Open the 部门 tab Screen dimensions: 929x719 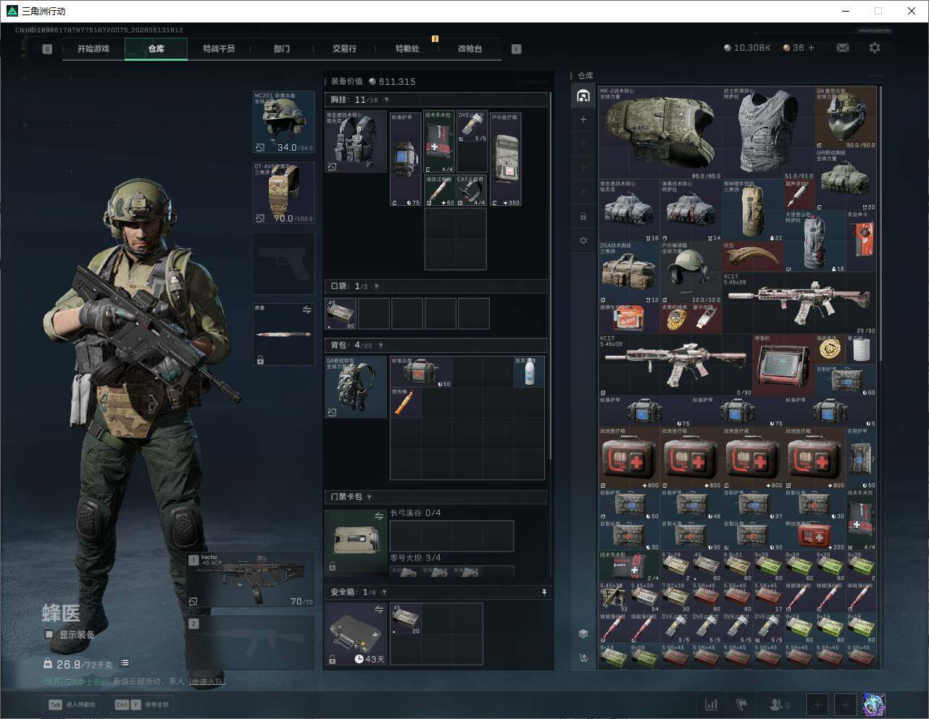282,49
